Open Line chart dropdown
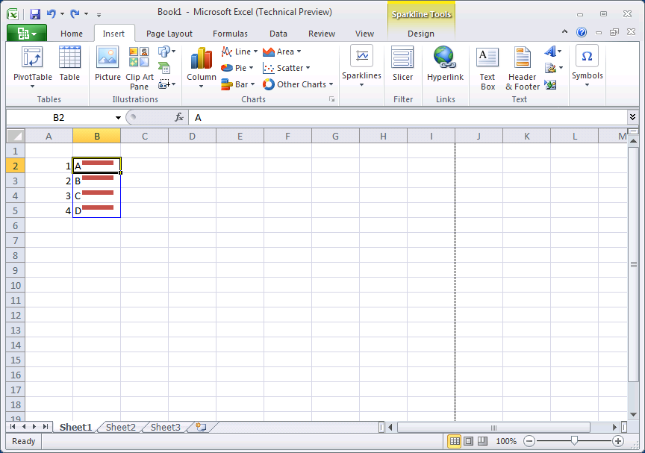This screenshot has height=453, width=645. 239,51
